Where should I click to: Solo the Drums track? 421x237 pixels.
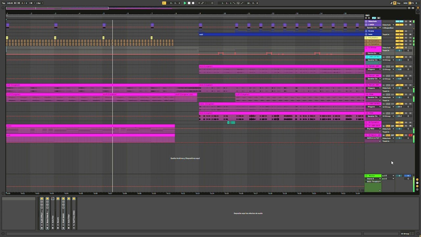tap(406, 31)
